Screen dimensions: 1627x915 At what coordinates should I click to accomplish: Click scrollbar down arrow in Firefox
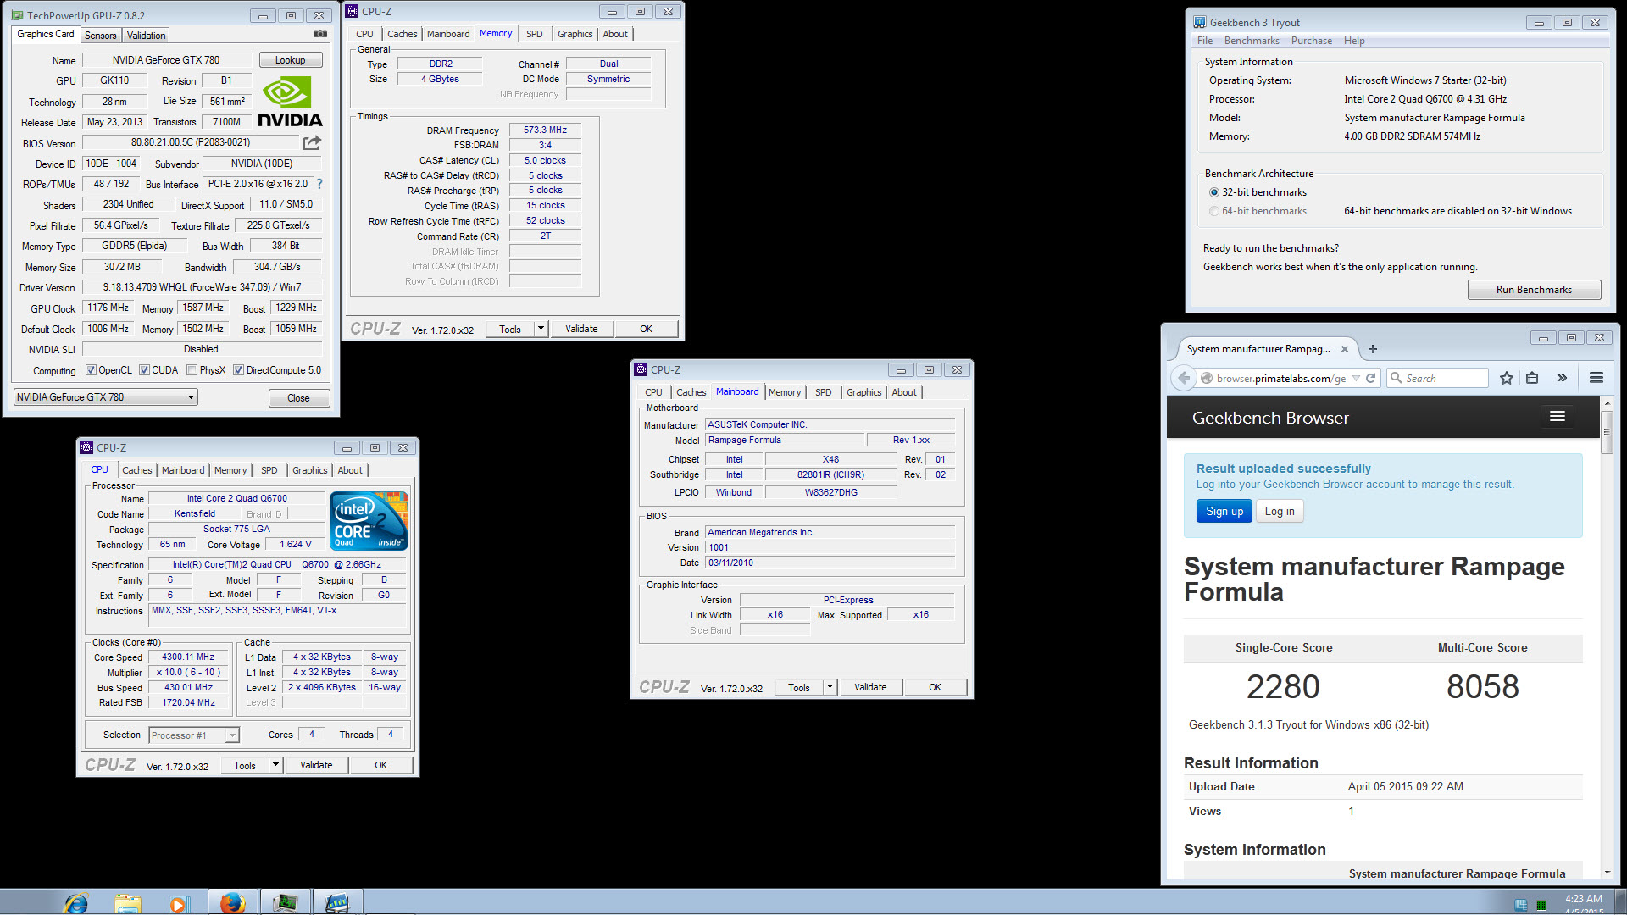click(x=1607, y=873)
